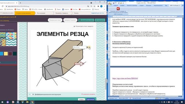Open the Новости bookmark
Viewport: 185px width, 104px height.
point(66,9)
